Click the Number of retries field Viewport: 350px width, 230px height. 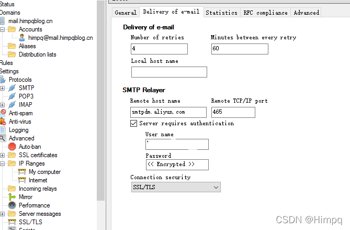tap(159, 49)
